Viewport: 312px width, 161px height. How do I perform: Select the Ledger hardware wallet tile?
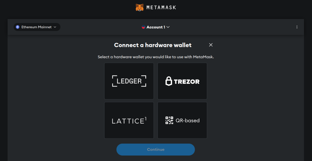[x=129, y=81]
